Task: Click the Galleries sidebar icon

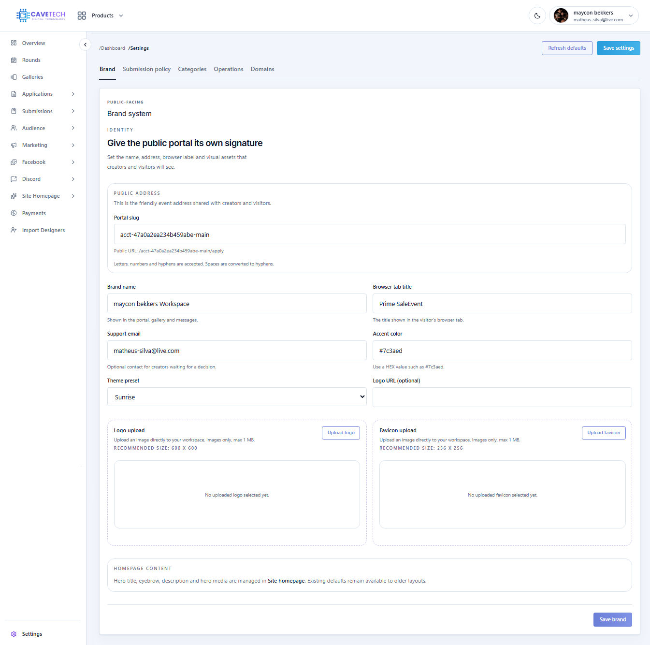Action: pyautogui.click(x=14, y=77)
